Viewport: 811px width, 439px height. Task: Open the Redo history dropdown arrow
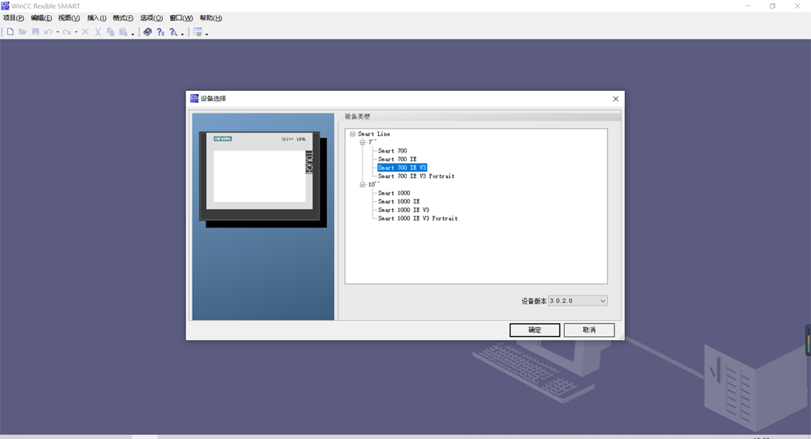[x=76, y=32]
